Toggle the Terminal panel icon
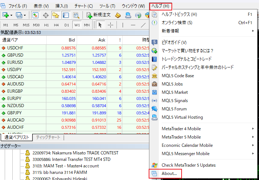 point(66,15)
